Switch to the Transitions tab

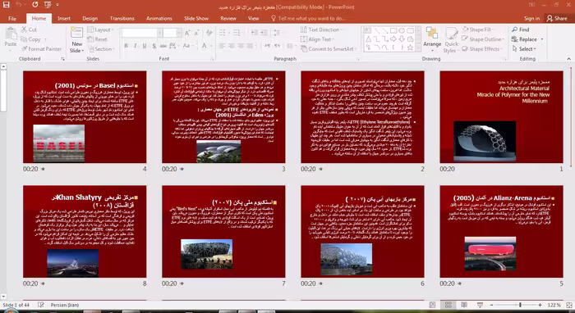point(122,18)
